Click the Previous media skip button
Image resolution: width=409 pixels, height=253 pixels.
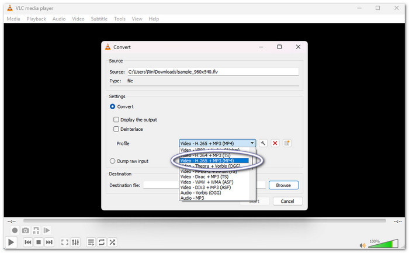[28, 242]
